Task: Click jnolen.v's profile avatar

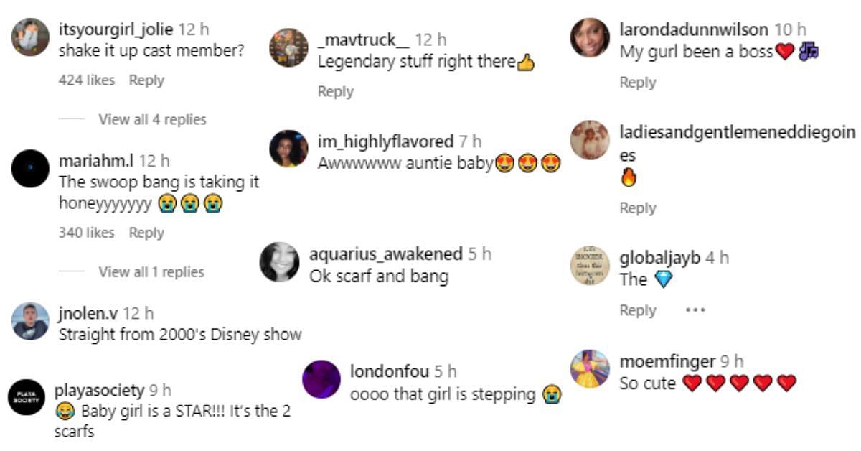Action: [30, 320]
